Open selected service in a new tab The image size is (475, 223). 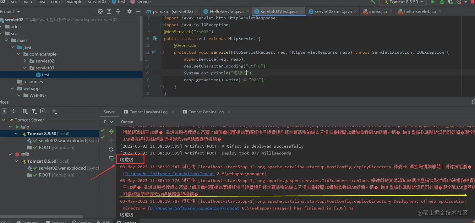click(x=43, y=111)
